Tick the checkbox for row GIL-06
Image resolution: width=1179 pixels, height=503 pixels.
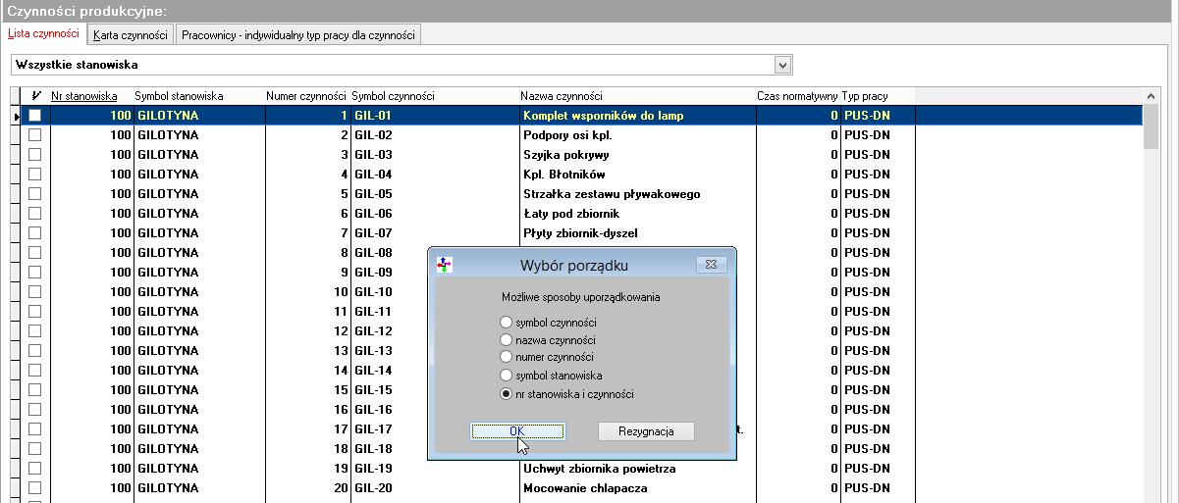click(35, 213)
